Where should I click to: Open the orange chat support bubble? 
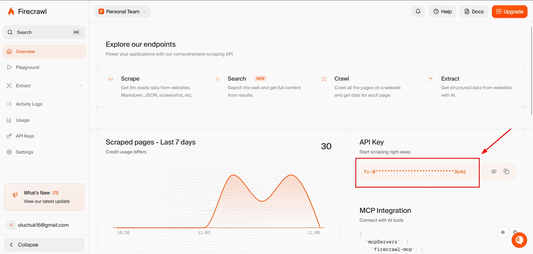click(519, 240)
